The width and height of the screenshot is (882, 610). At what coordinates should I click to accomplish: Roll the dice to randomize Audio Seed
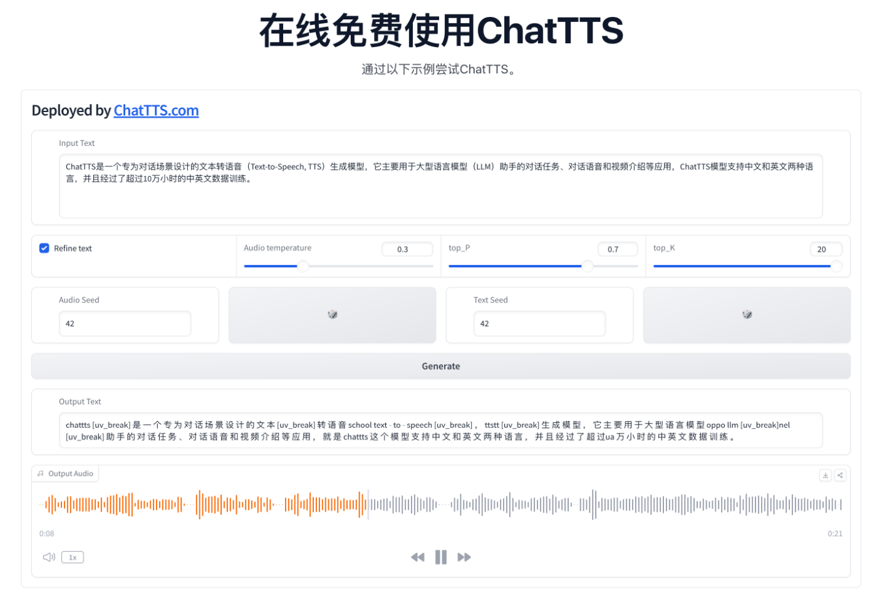point(332,315)
